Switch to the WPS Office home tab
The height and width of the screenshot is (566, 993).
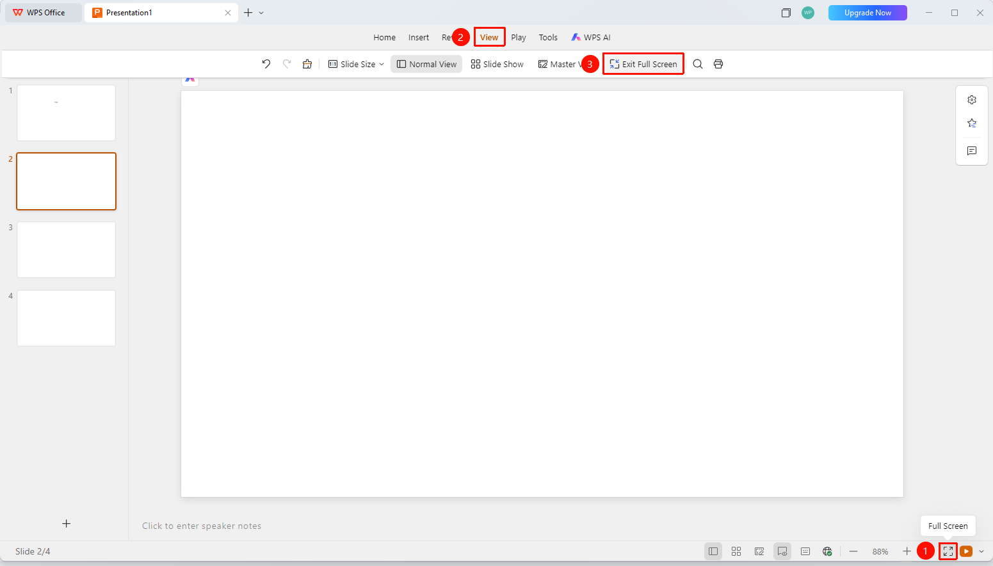click(44, 13)
